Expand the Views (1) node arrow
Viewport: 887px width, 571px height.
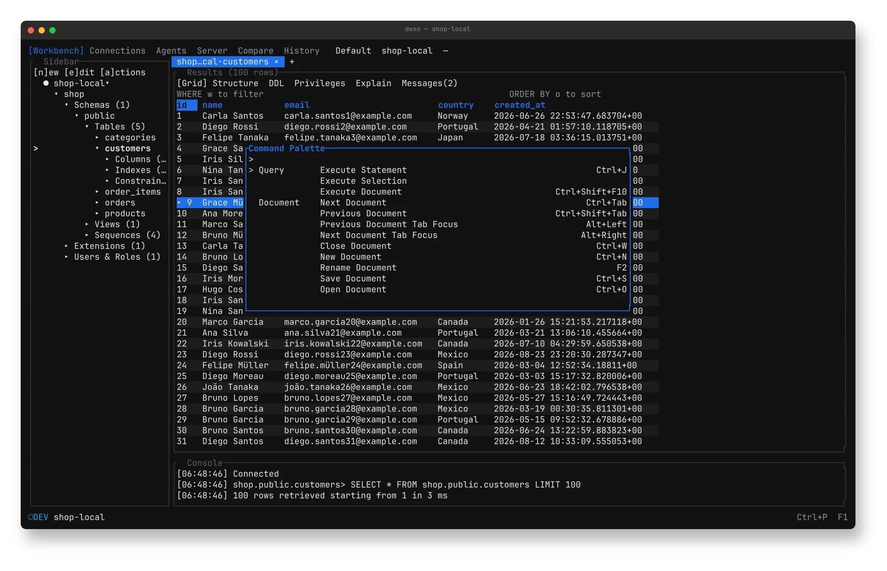(87, 224)
